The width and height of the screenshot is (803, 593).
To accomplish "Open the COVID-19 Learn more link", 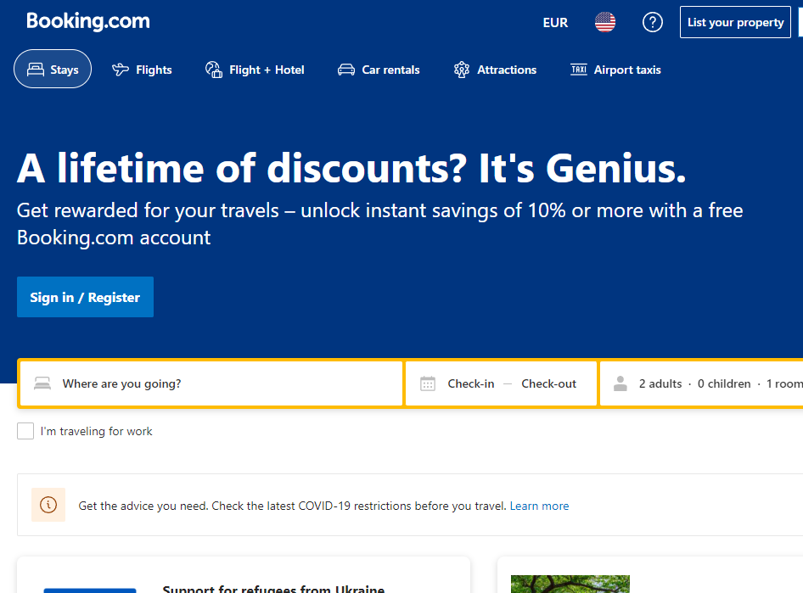I will click(x=539, y=506).
